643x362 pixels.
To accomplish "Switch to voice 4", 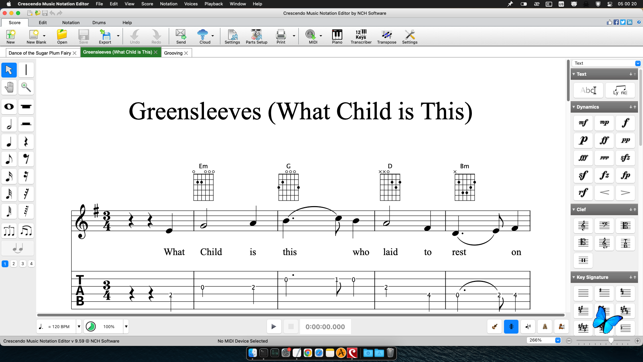I will pos(31,264).
